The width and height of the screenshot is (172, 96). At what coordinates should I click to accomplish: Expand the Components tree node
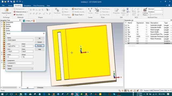point(2,22)
